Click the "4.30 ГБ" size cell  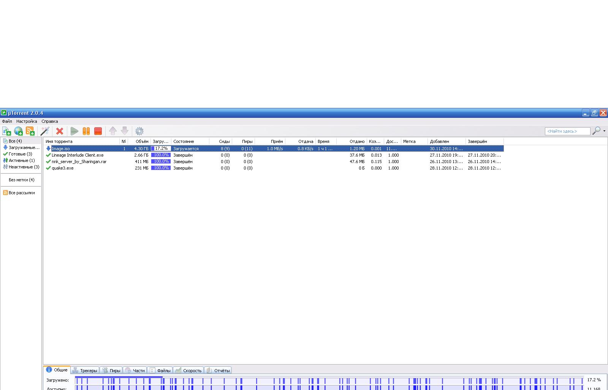coord(141,149)
